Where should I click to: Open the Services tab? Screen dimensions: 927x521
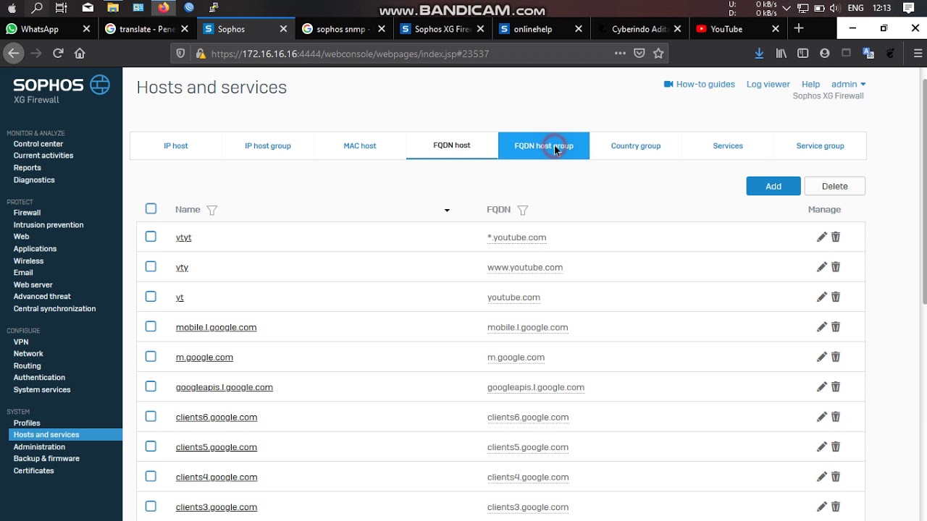(x=728, y=145)
